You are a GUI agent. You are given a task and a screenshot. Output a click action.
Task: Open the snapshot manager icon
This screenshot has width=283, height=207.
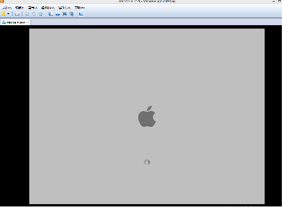click(41, 14)
